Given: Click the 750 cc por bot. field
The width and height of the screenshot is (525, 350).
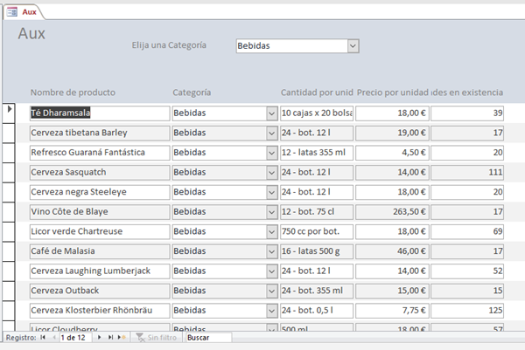Looking at the screenshot, I should pos(317,231).
